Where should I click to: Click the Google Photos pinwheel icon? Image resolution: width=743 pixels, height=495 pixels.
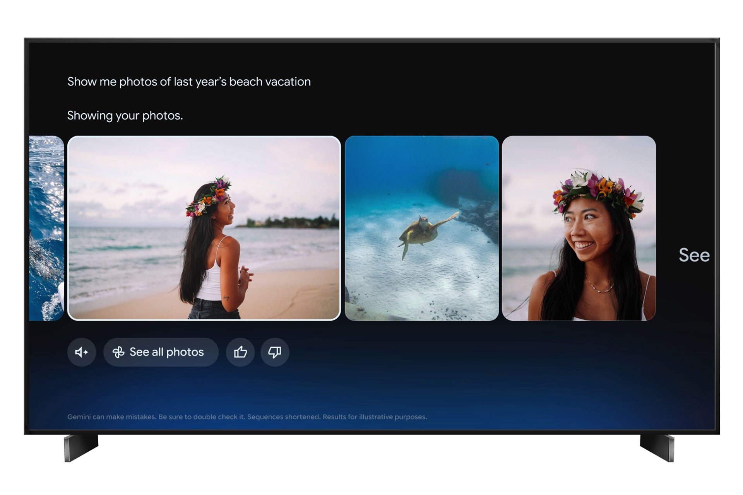[x=118, y=352]
